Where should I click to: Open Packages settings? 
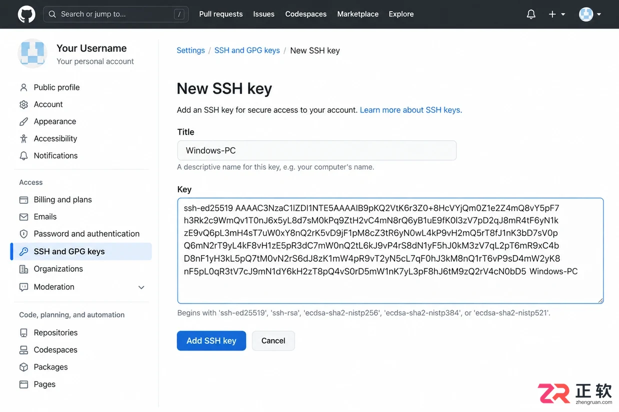[50, 367]
